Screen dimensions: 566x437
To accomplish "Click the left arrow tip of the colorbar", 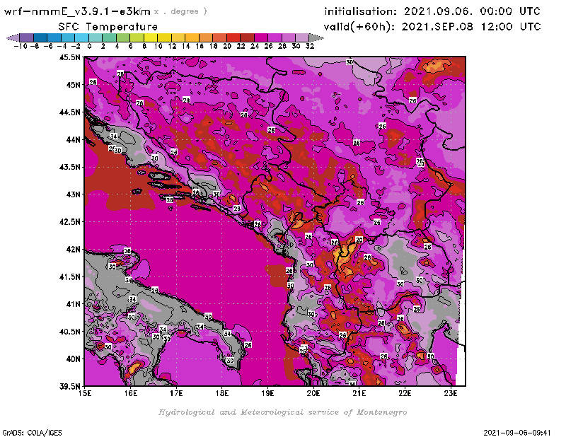I will pos(9,37).
